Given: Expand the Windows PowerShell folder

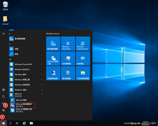Looking at the screenshot, I should click(26, 64).
